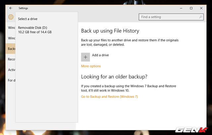Viewport: 212px width, 135px height.
Task: Click the back arrow in Settings title bar
Action: point(11,8)
